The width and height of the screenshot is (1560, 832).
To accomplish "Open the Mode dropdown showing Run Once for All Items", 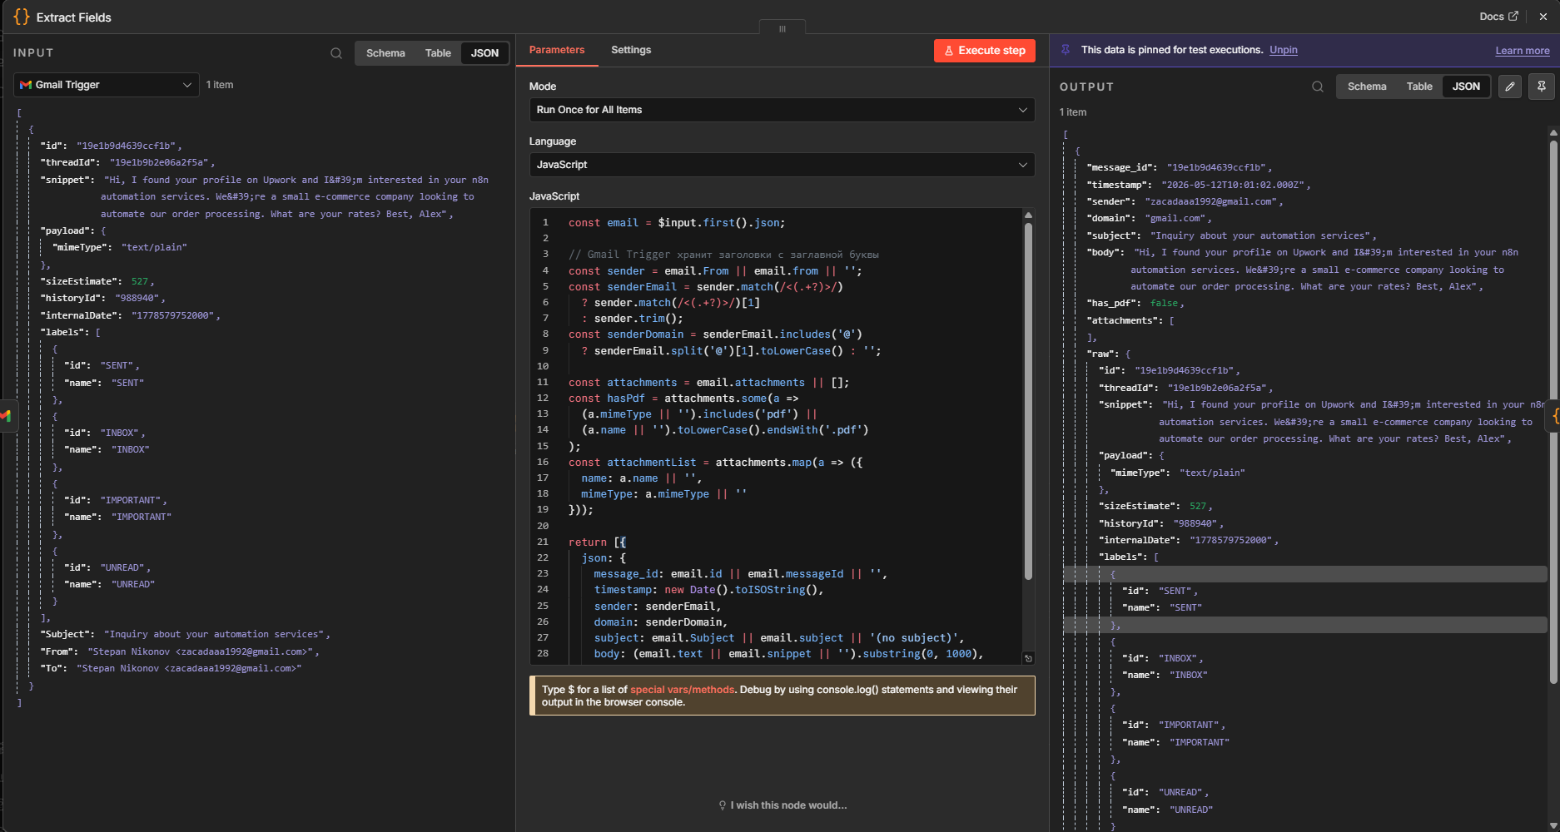I will (782, 110).
